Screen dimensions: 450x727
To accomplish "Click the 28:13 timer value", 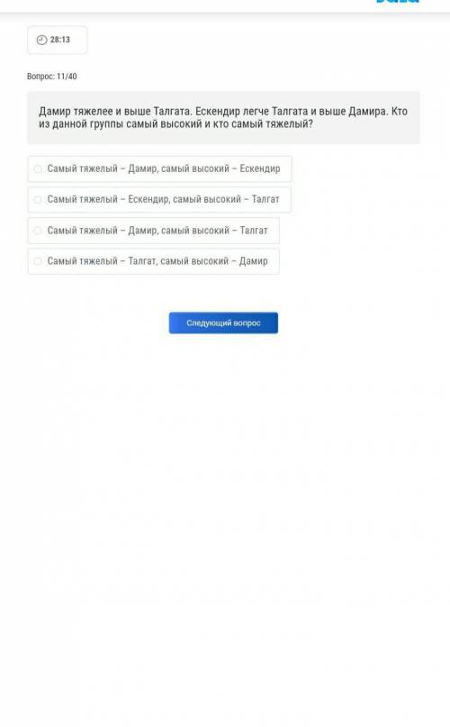I will point(60,40).
